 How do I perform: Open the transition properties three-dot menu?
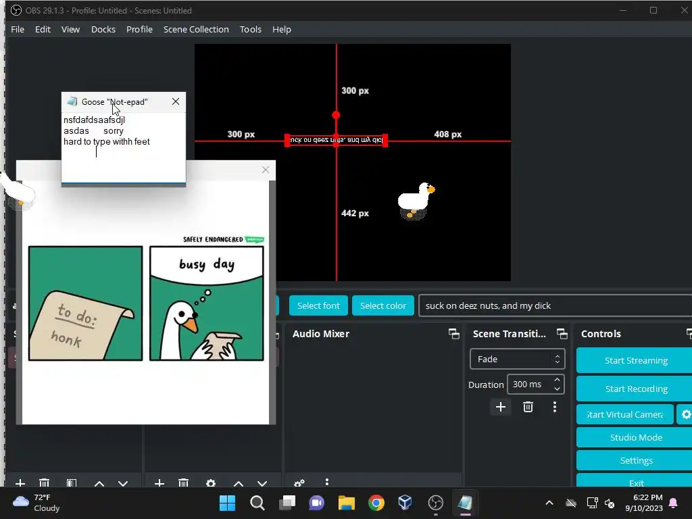click(x=555, y=407)
